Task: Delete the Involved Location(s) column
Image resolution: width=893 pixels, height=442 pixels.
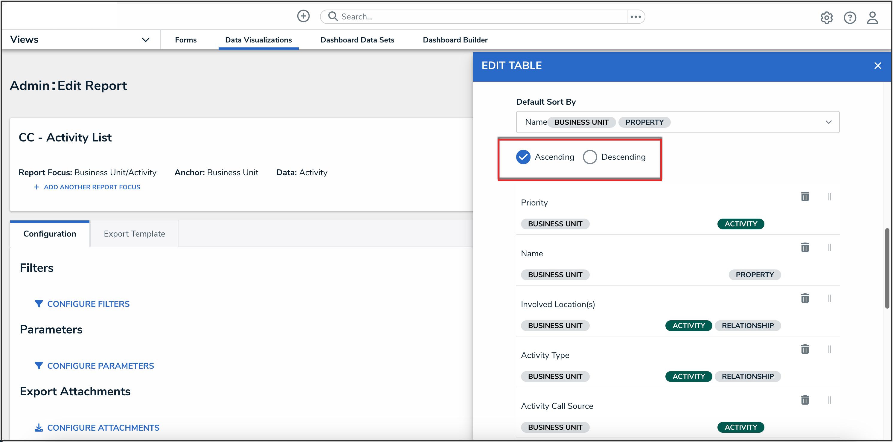Action: [805, 298]
